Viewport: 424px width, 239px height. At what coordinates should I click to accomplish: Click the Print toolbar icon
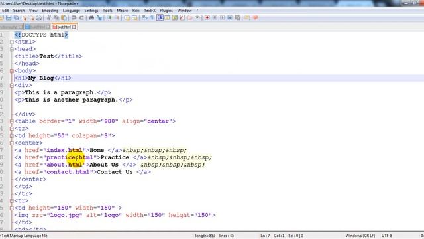pos(38,18)
